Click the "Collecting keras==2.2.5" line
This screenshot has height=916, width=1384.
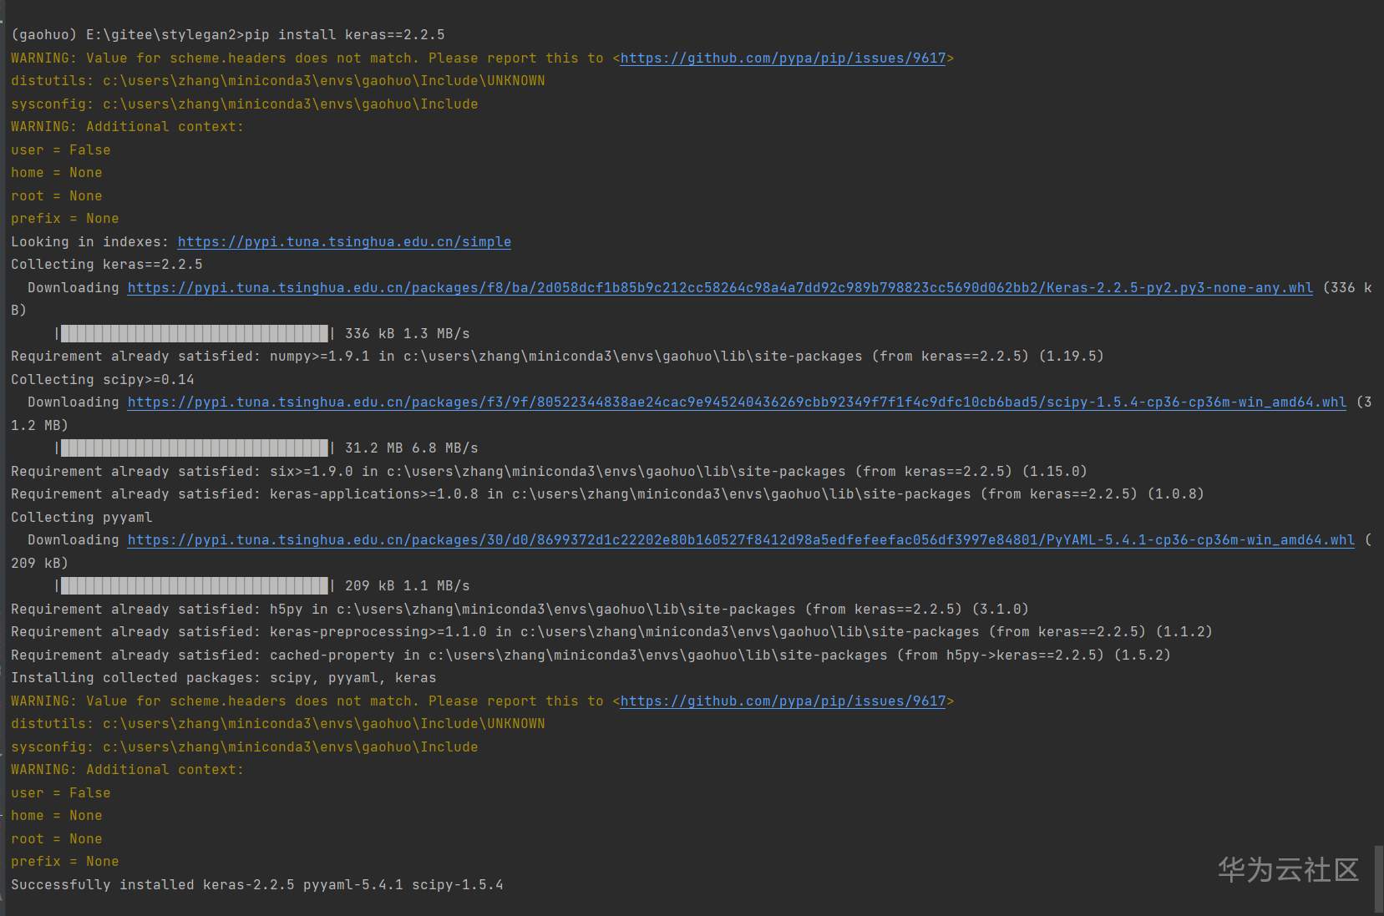coord(106,265)
